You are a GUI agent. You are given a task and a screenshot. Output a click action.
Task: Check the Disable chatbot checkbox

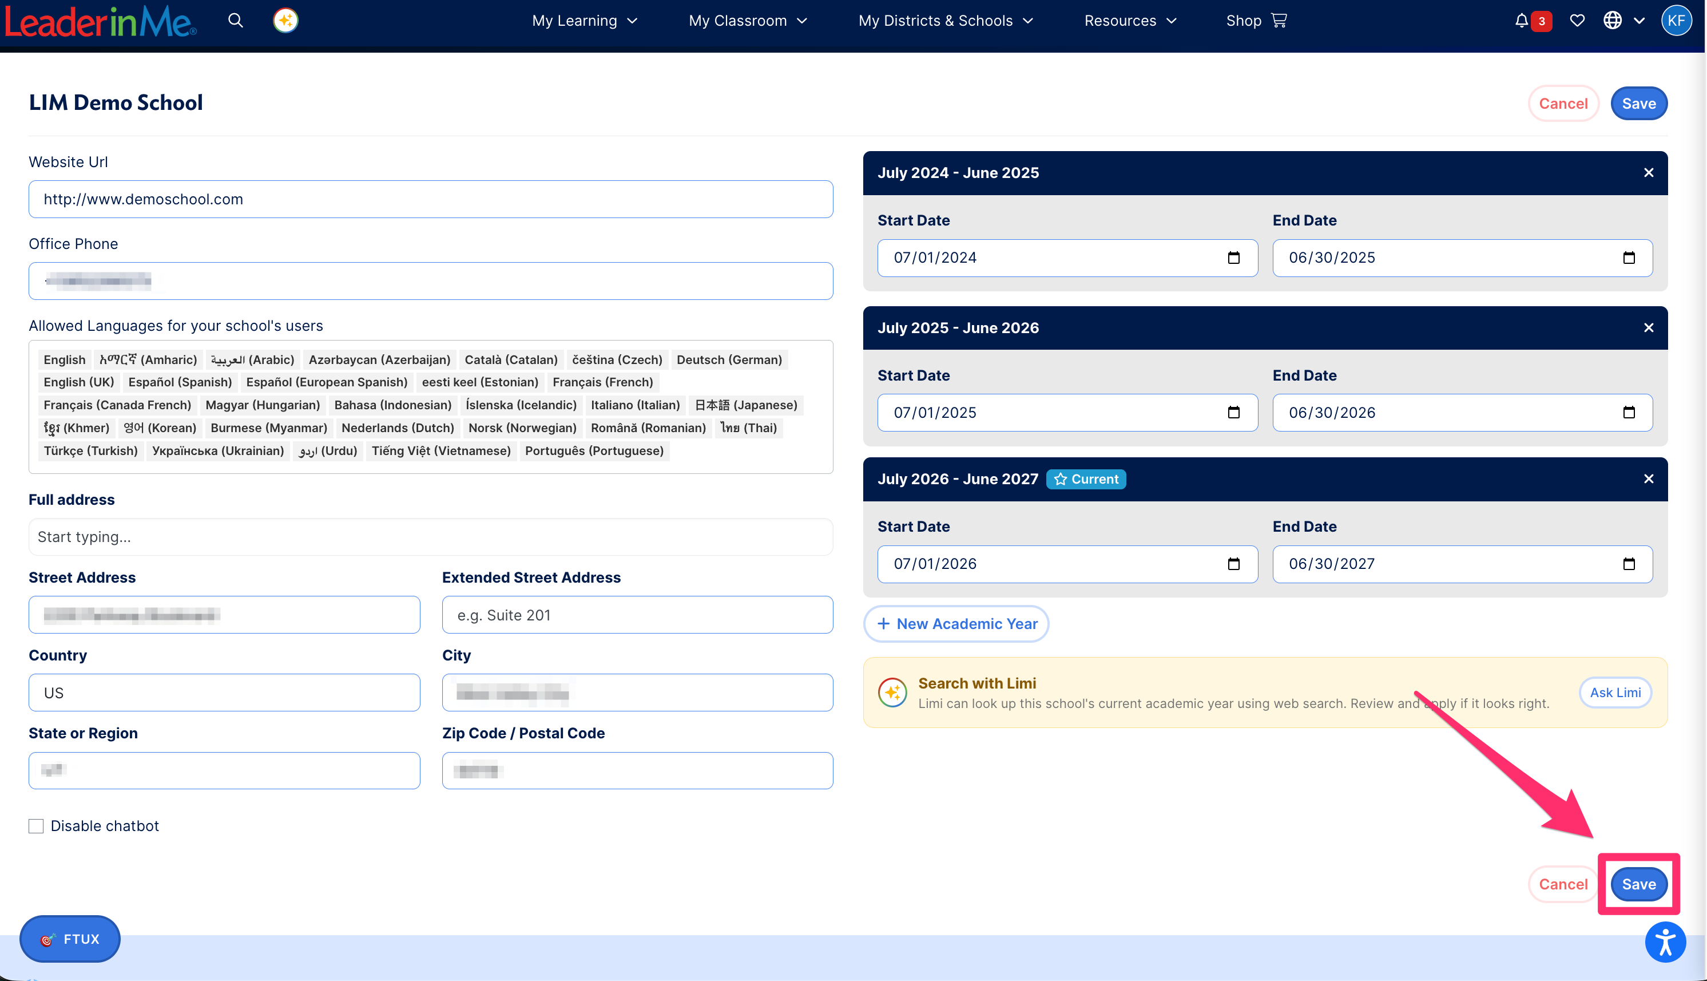tap(37, 826)
